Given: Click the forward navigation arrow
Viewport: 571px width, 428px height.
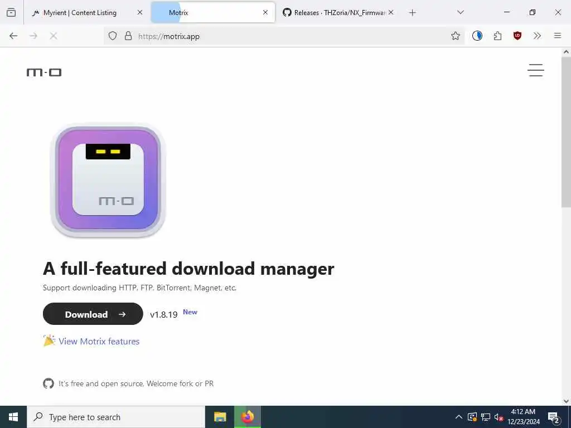Looking at the screenshot, I should tap(33, 36).
